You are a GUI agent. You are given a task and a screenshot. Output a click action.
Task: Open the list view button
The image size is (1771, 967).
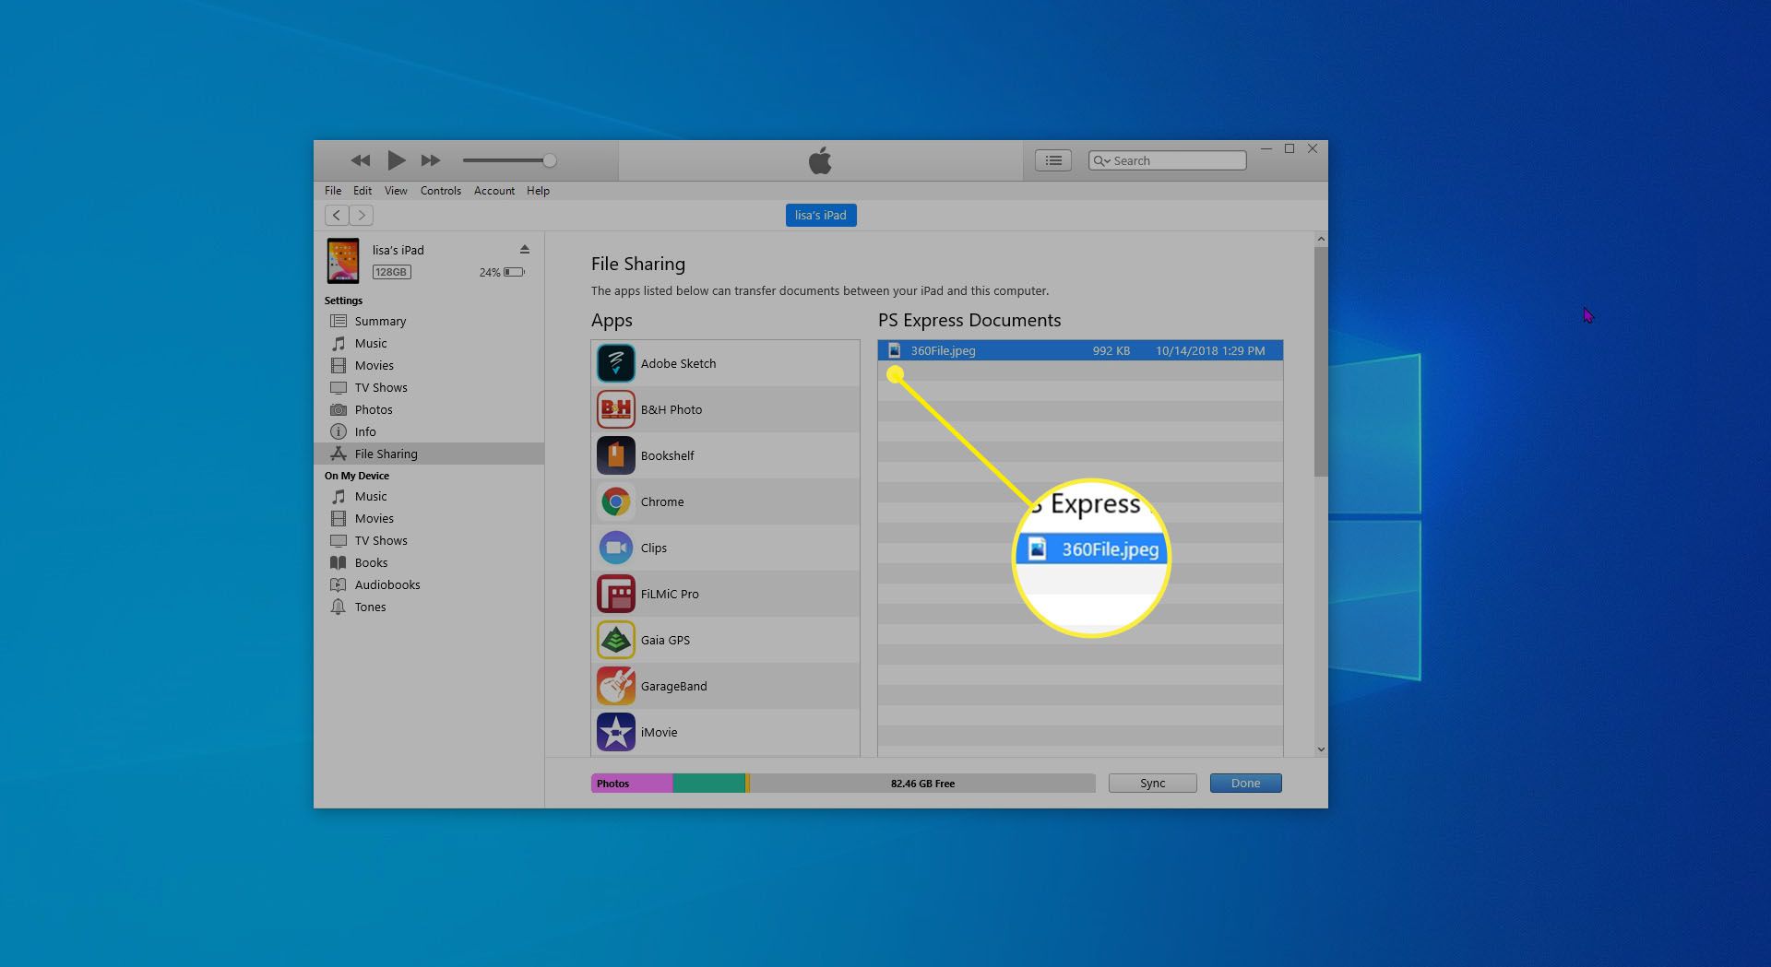click(x=1052, y=160)
